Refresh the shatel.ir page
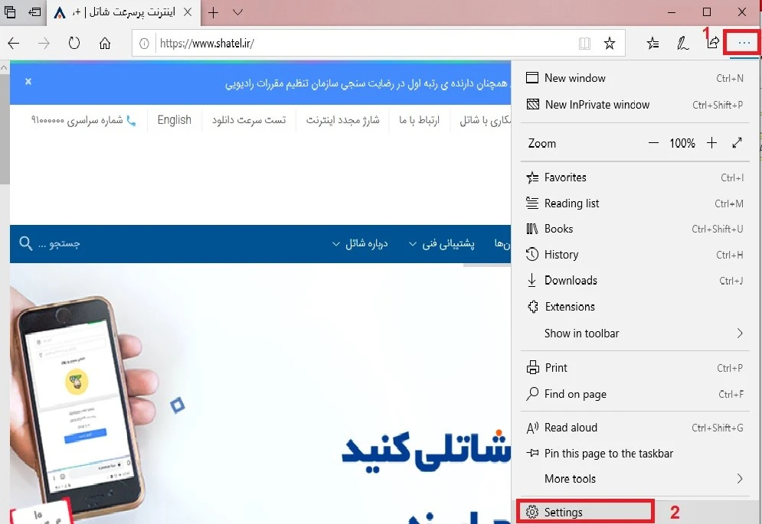Image resolution: width=762 pixels, height=524 pixels. click(x=74, y=44)
